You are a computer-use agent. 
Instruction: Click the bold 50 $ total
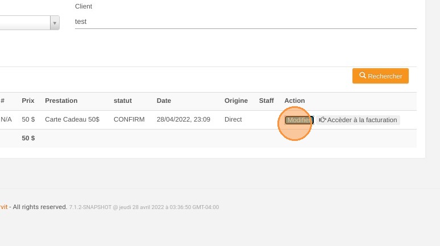[28, 138]
